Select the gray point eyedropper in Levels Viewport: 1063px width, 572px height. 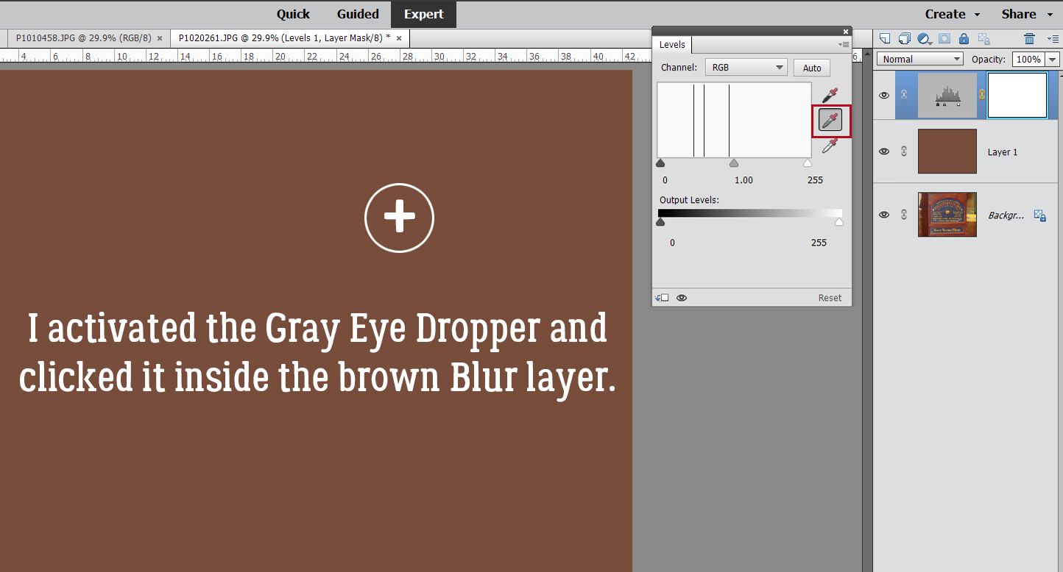(830, 120)
